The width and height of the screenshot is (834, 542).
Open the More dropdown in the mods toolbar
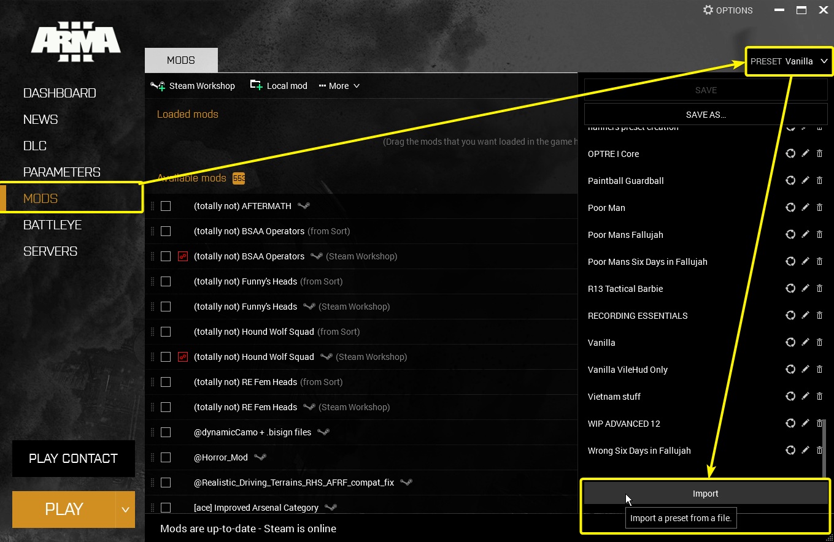(339, 86)
